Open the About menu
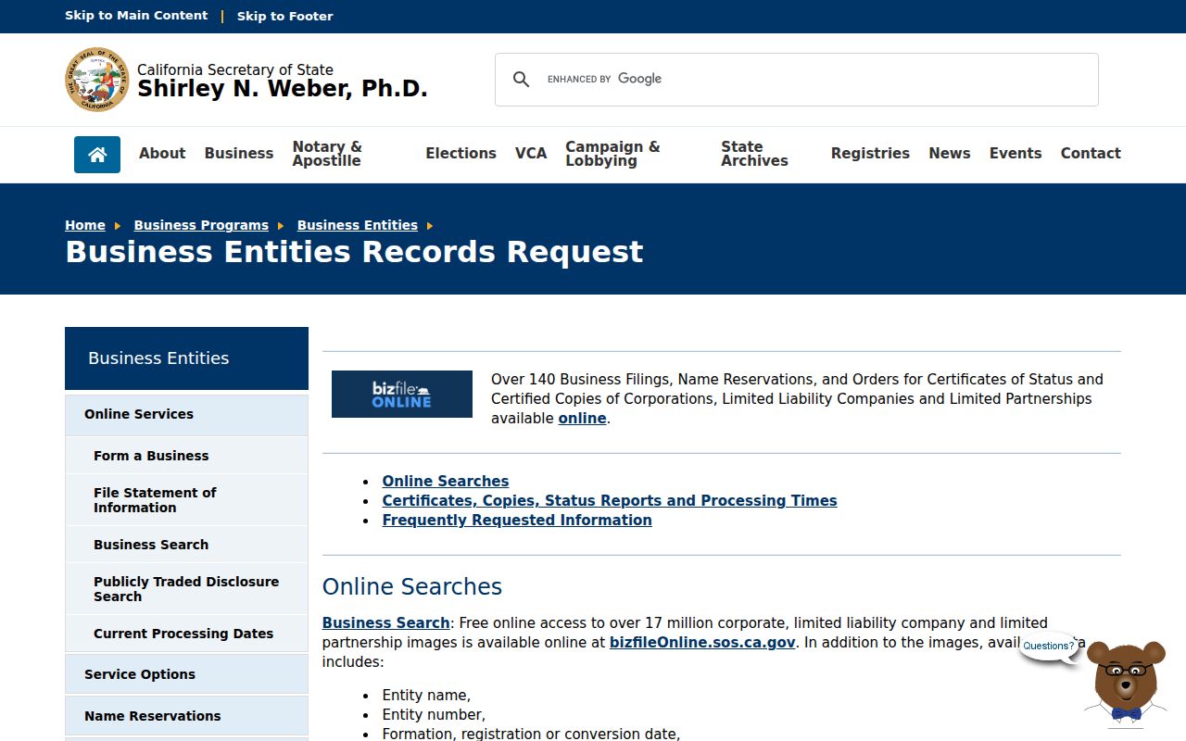Image resolution: width=1186 pixels, height=741 pixels. point(162,154)
